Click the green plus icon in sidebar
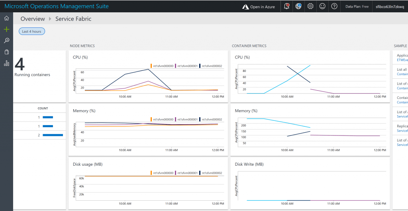The image size is (408, 211). click(x=6, y=29)
